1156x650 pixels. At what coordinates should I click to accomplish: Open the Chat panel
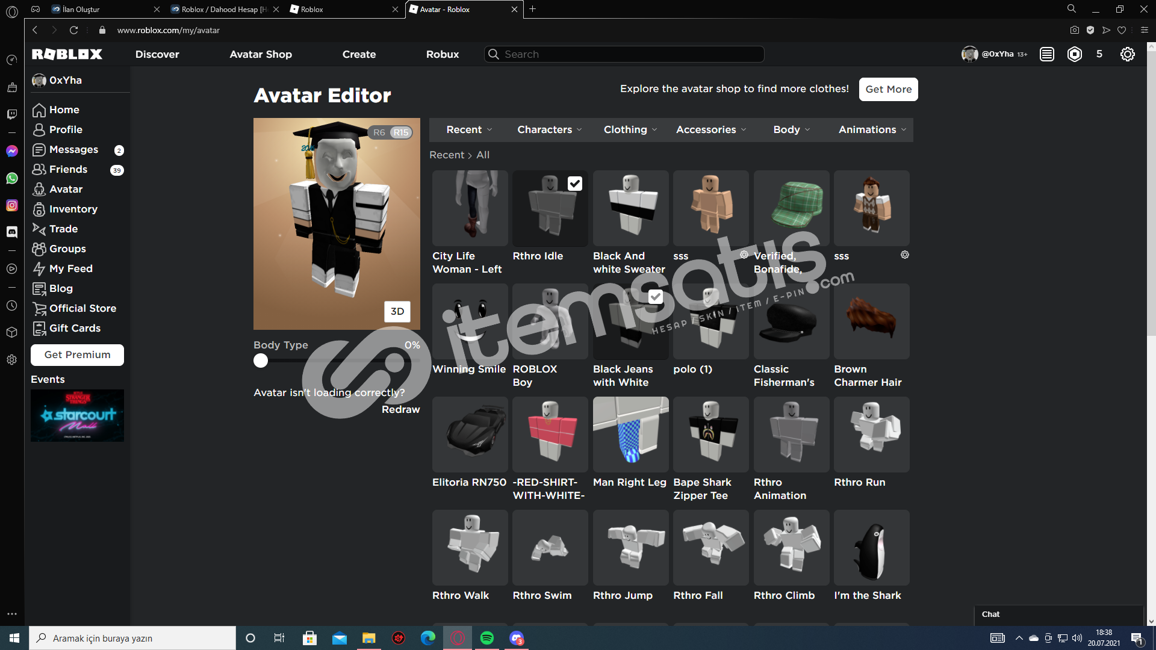pyautogui.click(x=1058, y=614)
